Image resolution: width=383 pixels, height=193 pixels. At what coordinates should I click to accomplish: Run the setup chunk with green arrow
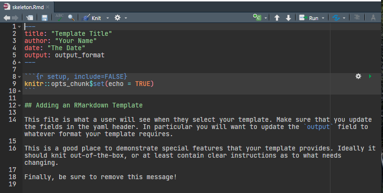(x=371, y=76)
